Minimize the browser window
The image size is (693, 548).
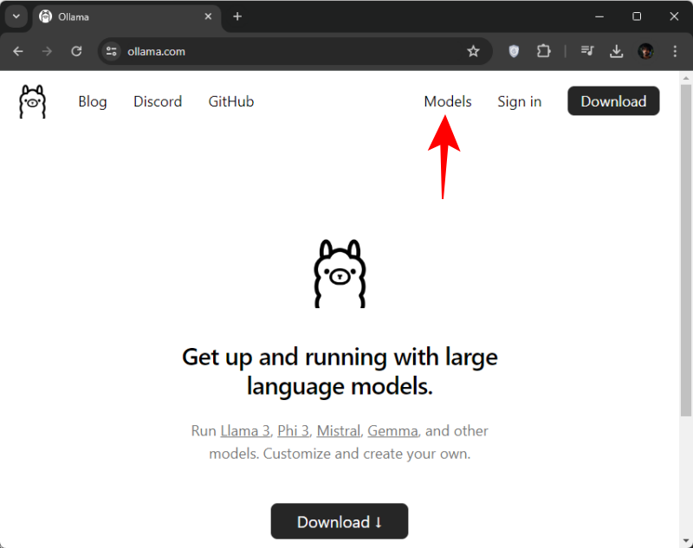[x=599, y=16]
